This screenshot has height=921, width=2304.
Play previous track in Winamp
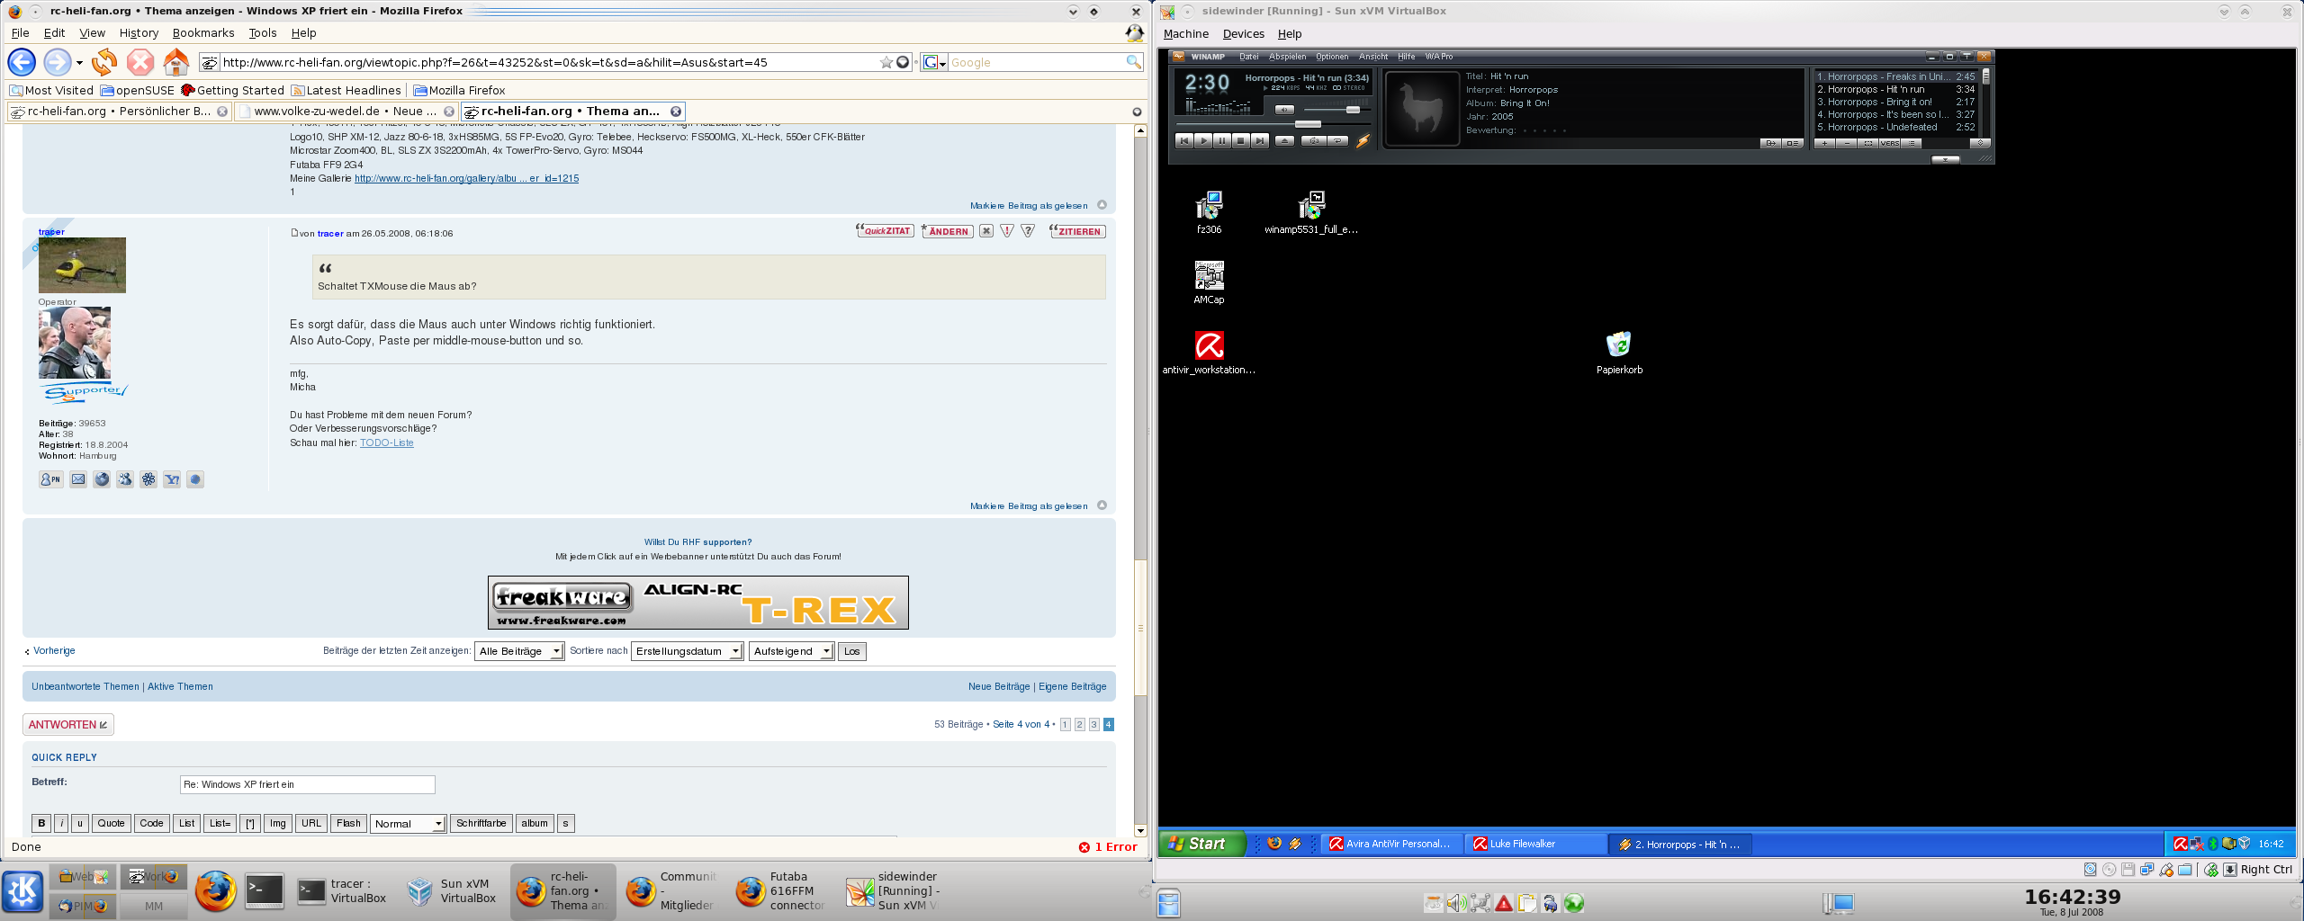1184,141
